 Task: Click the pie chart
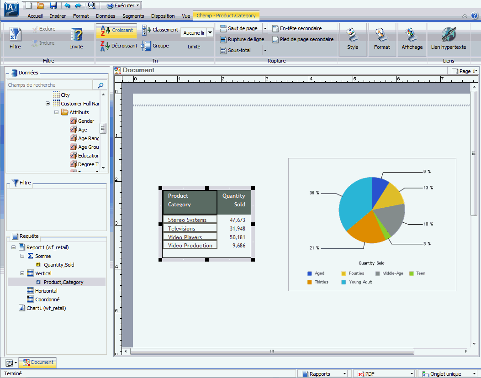372,210
